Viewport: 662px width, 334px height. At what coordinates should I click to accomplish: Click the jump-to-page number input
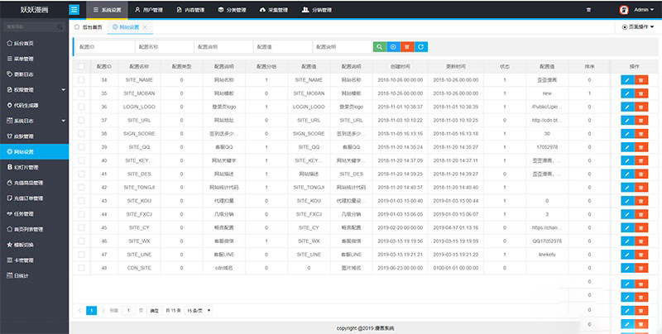[x=128, y=311]
